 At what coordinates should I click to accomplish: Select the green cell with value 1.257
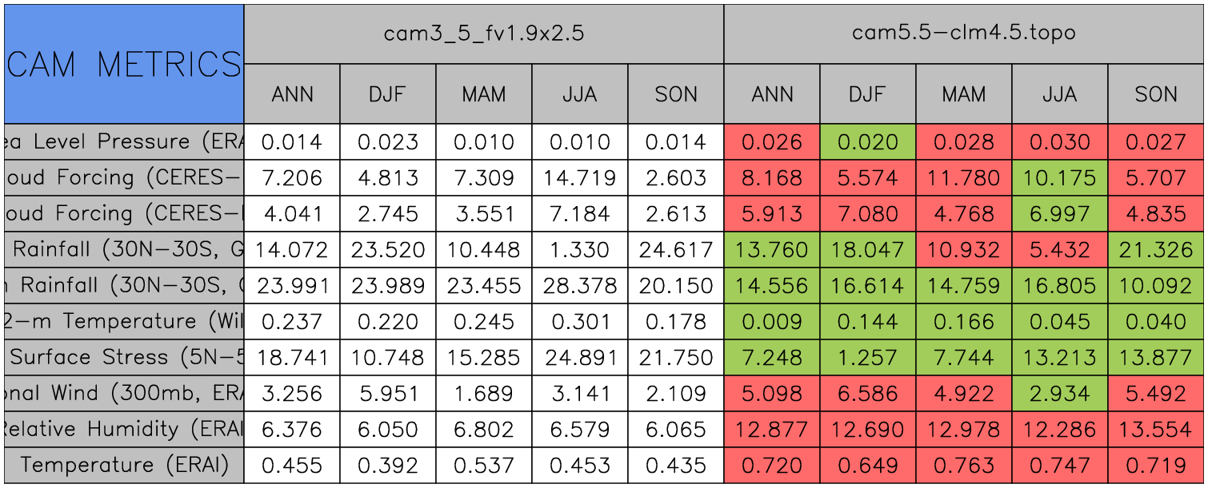click(867, 357)
